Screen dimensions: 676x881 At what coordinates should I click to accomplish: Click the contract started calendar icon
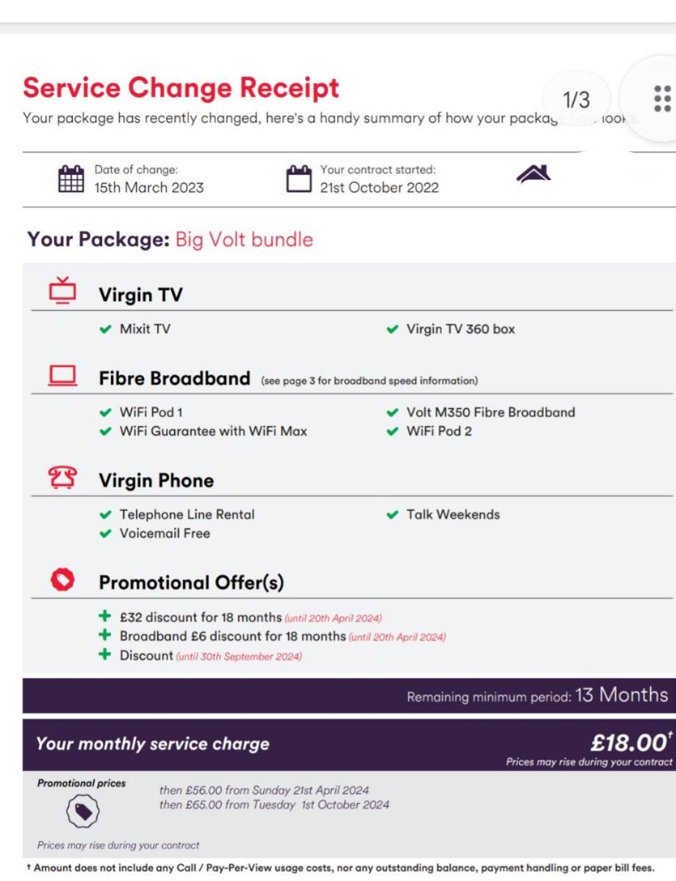299,178
